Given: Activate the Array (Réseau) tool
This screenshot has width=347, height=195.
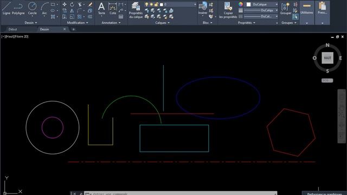Looking at the screenshot, I should tap(80, 17).
